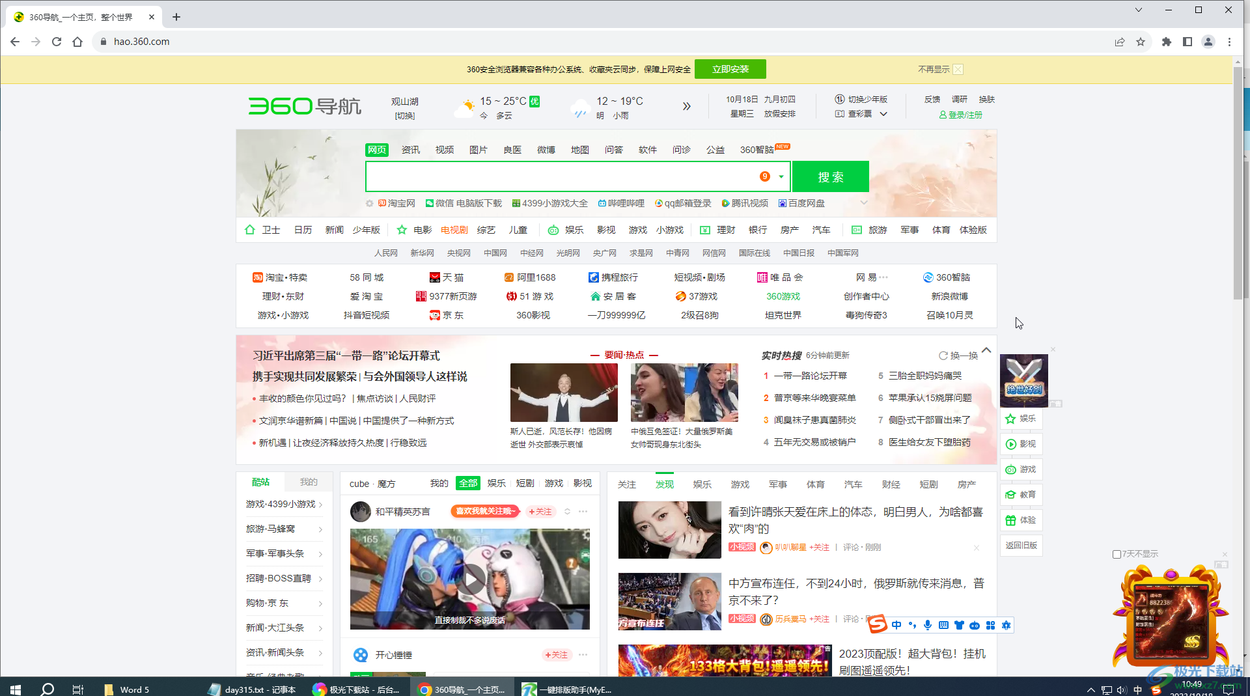Click the orange hot-search 9 badge
This screenshot has height=696, width=1250.
pyautogui.click(x=765, y=176)
